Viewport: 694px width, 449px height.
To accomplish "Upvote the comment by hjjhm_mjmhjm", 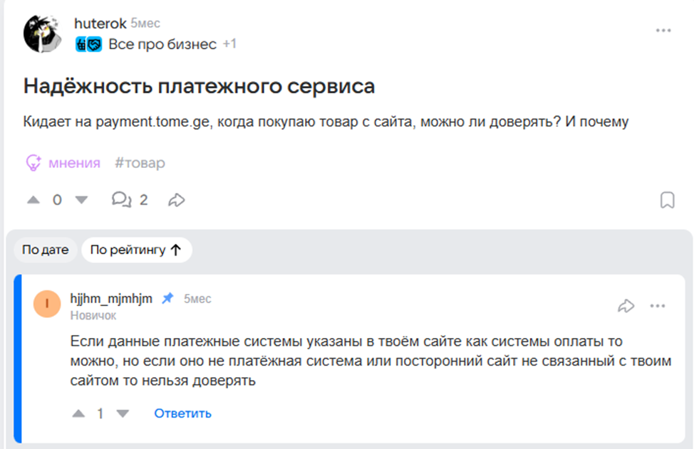I will point(78,413).
